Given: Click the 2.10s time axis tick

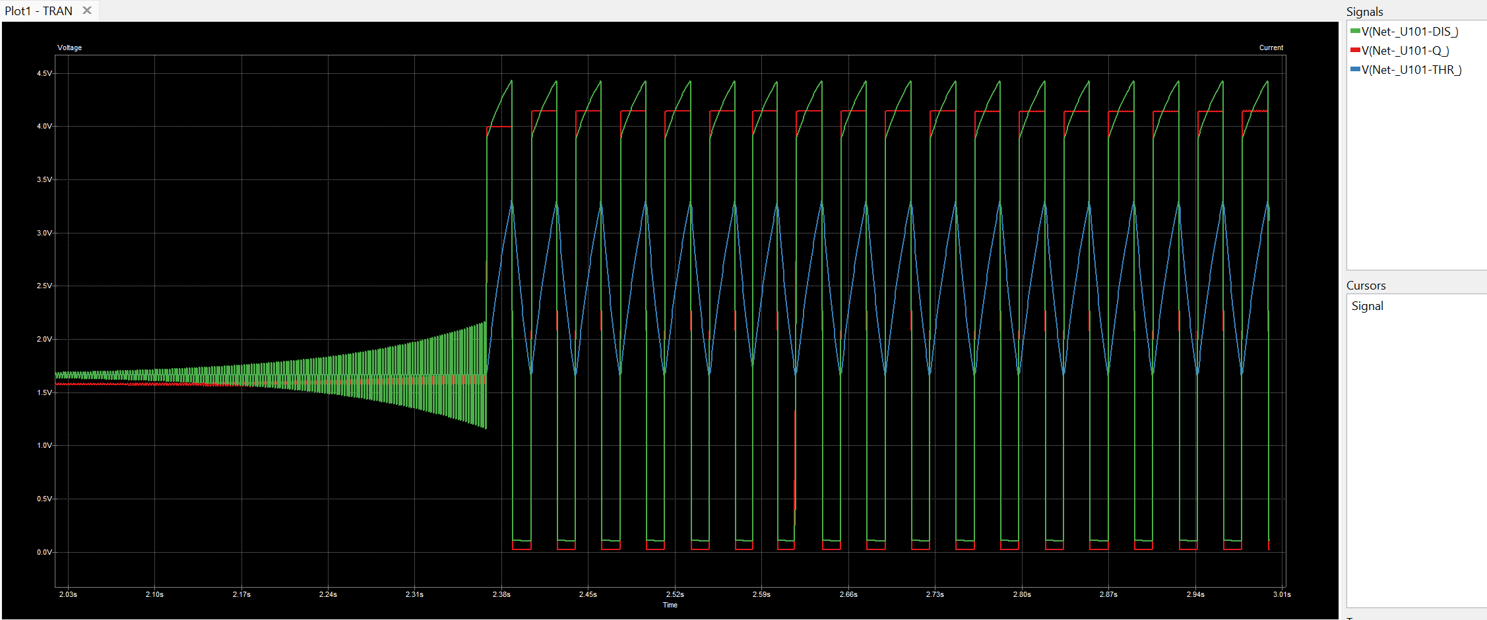Looking at the screenshot, I should click(154, 594).
